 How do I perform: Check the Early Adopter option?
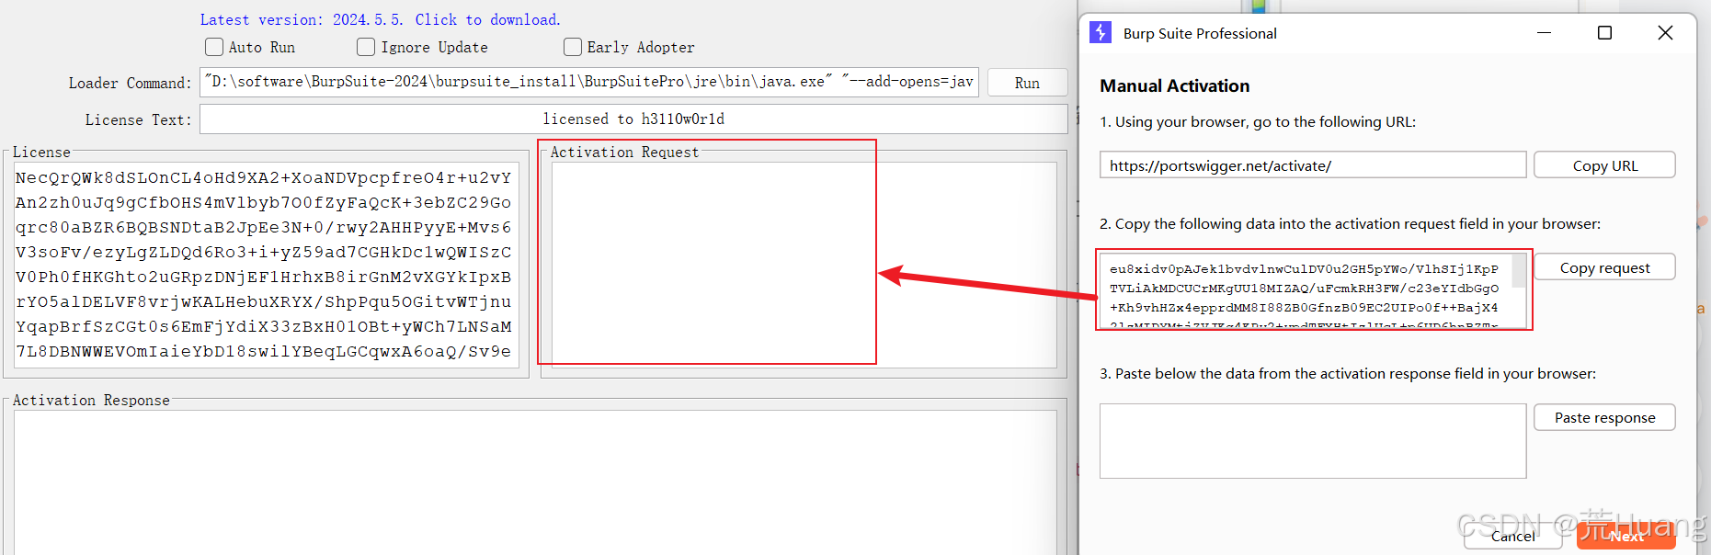point(573,47)
